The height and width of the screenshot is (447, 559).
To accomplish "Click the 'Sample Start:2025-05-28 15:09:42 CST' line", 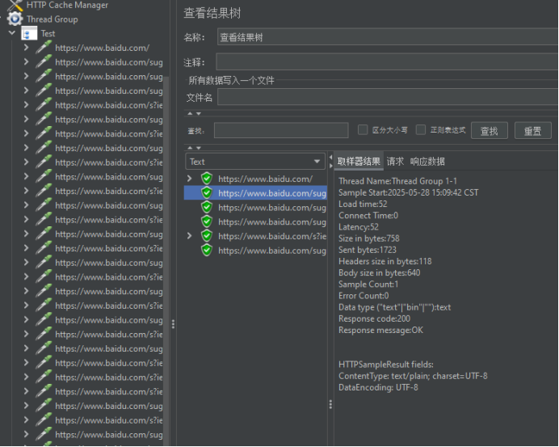I will tap(408, 192).
